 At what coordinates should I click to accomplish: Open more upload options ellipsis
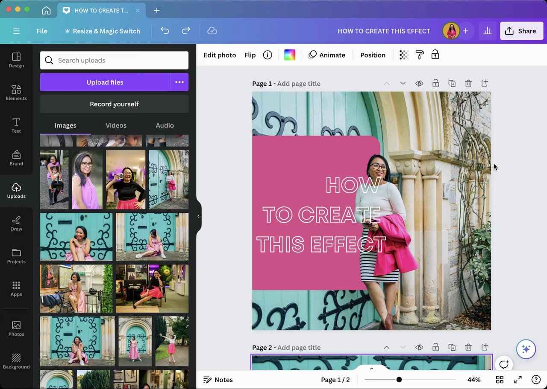(179, 82)
